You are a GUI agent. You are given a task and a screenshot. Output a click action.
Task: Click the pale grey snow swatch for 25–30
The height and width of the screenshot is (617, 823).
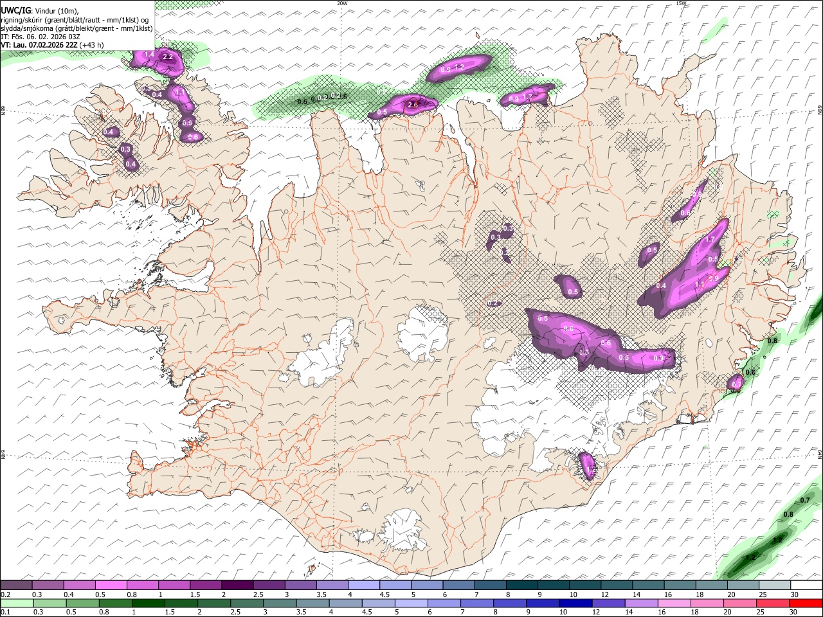point(773,586)
